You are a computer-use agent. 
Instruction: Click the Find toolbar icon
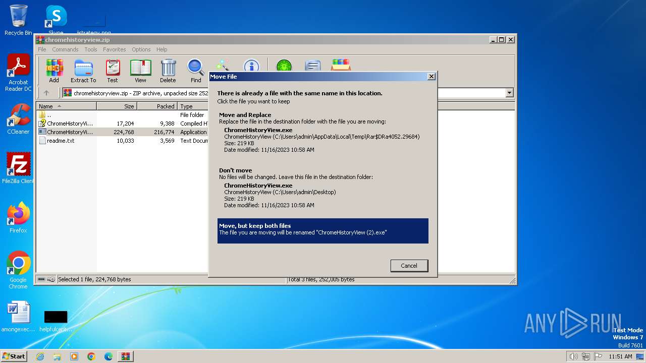(196, 71)
